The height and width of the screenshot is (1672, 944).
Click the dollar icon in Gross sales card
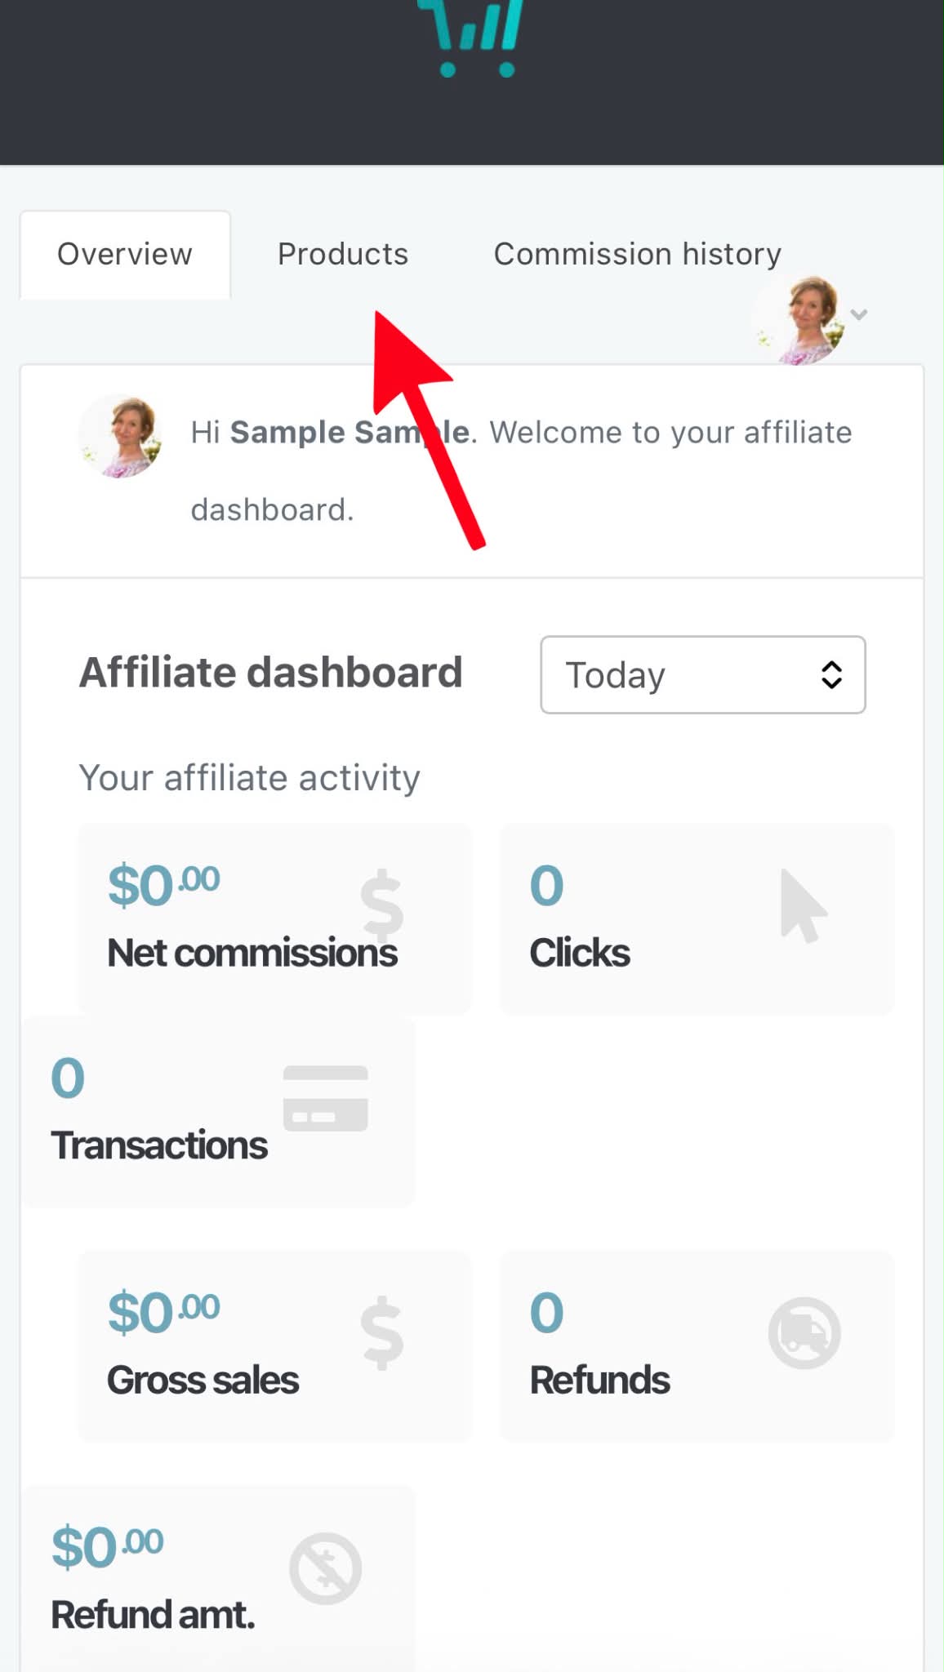click(382, 1332)
